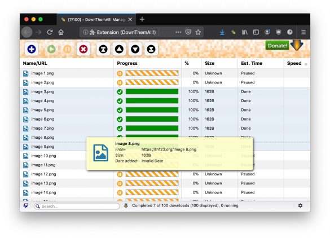Screen dimensions: 330x238
Task: Select image 4.png row
Action: coord(165,101)
